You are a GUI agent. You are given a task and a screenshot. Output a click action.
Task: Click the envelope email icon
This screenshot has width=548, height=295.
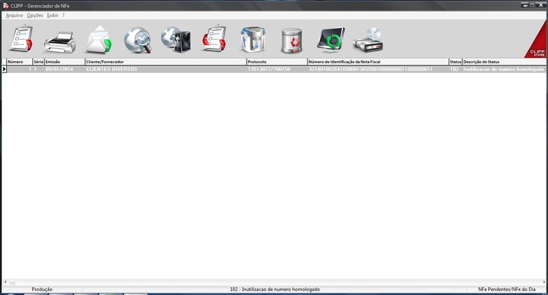pos(98,40)
